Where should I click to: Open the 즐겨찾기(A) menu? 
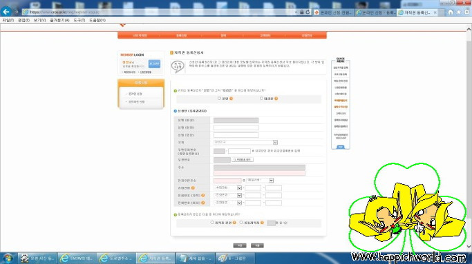tap(59, 20)
